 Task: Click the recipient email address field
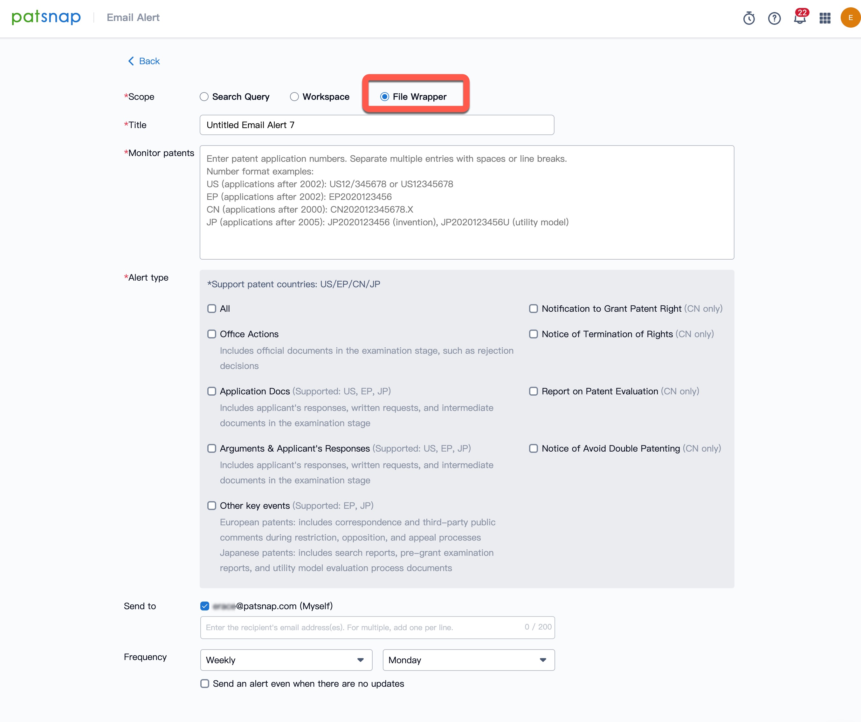(361, 627)
